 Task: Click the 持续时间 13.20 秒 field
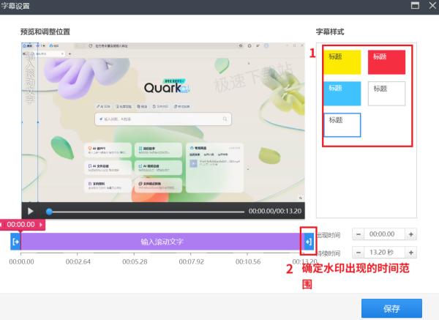tap(384, 253)
